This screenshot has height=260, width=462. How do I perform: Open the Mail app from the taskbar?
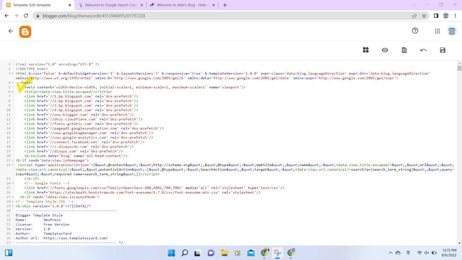(x=251, y=253)
